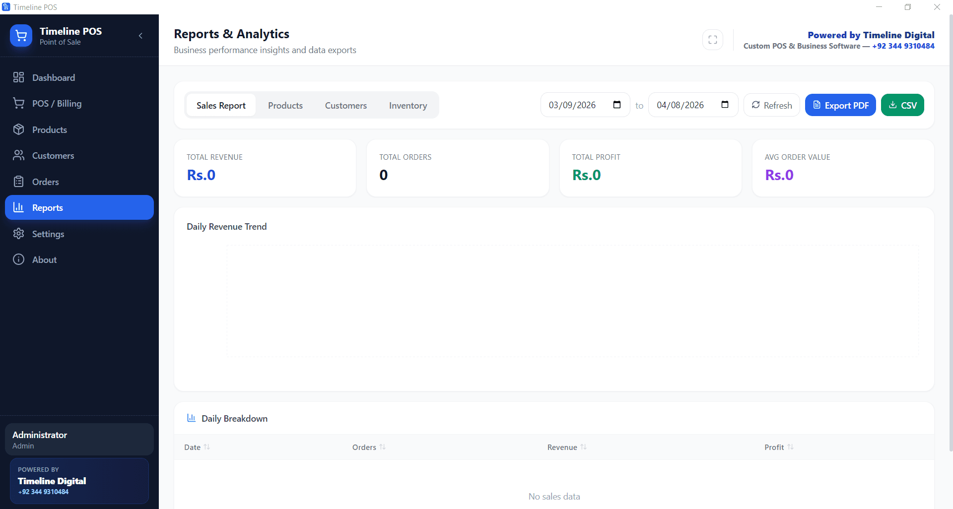Open POS / Billing via cart icon

coord(19,103)
